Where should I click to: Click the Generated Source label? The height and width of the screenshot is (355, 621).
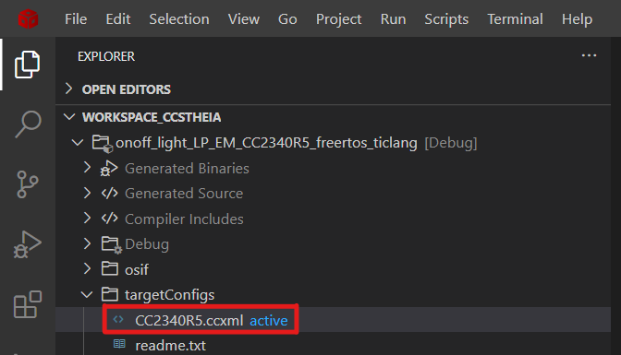click(184, 194)
